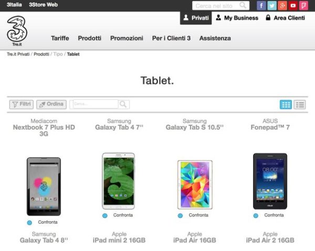Expand the Prodotti navigation menu
The height and width of the screenshot is (251, 315).
tap(90, 38)
